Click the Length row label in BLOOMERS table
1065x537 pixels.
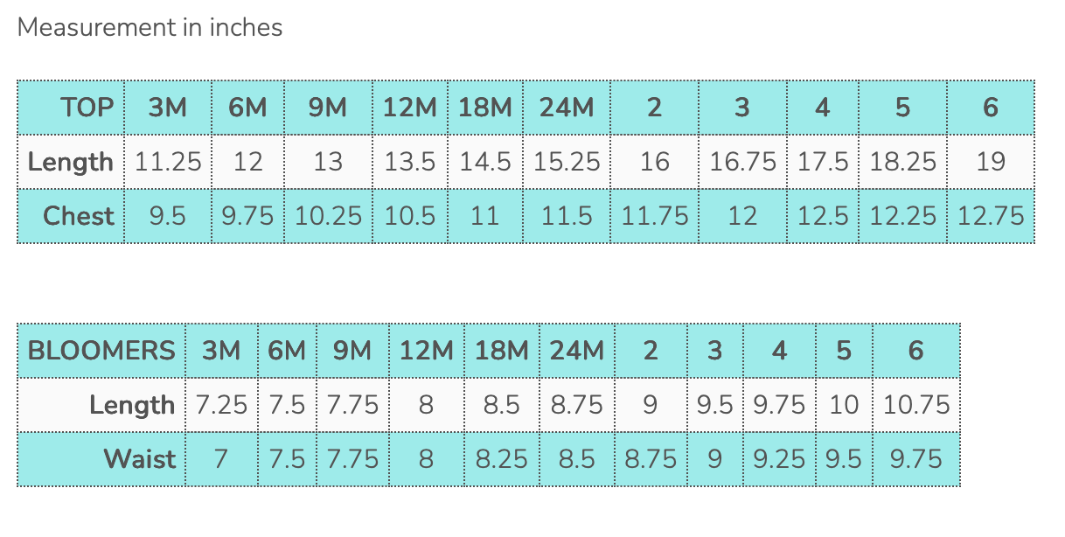click(x=132, y=405)
